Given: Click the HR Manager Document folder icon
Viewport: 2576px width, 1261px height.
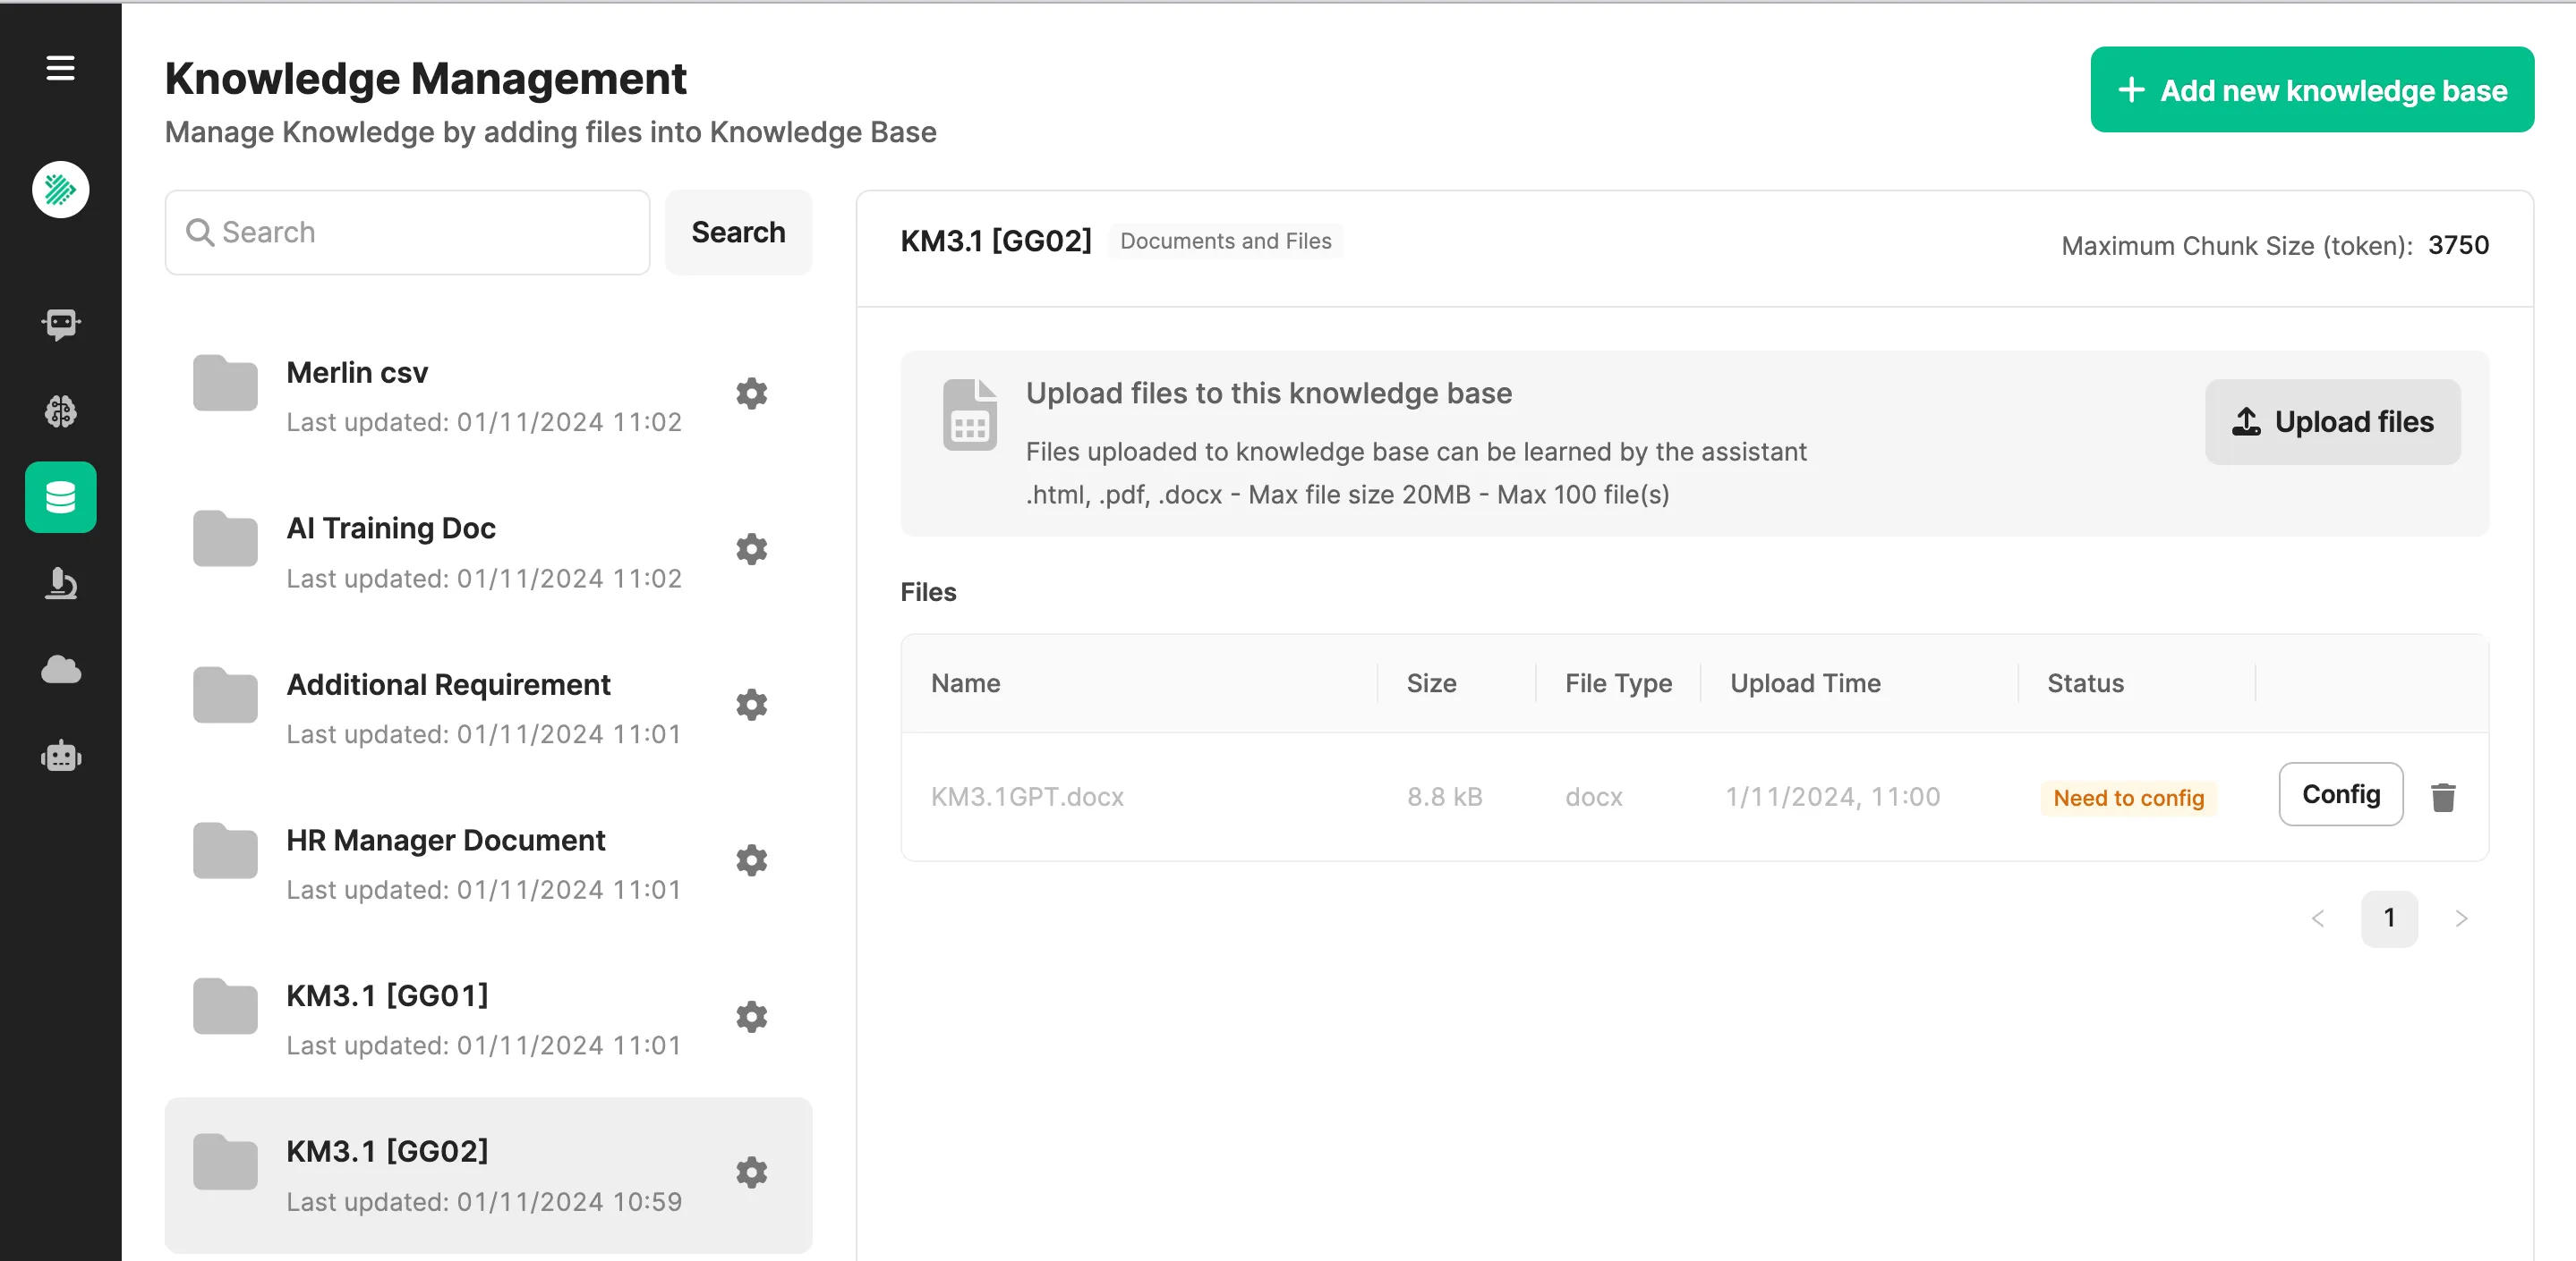Looking at the screenshot, I should (225, 851).
